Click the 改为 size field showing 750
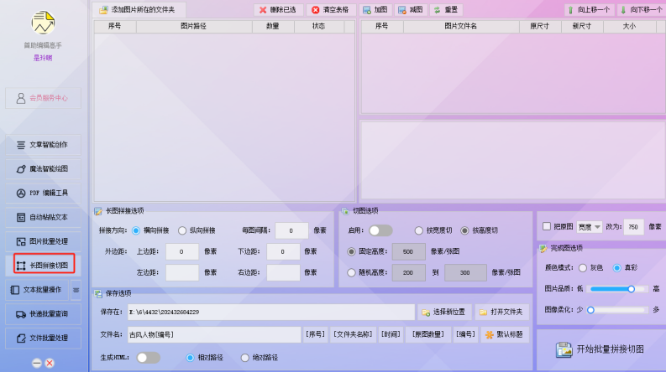Viewport: 666px width, 372px height. pos(633,227)
